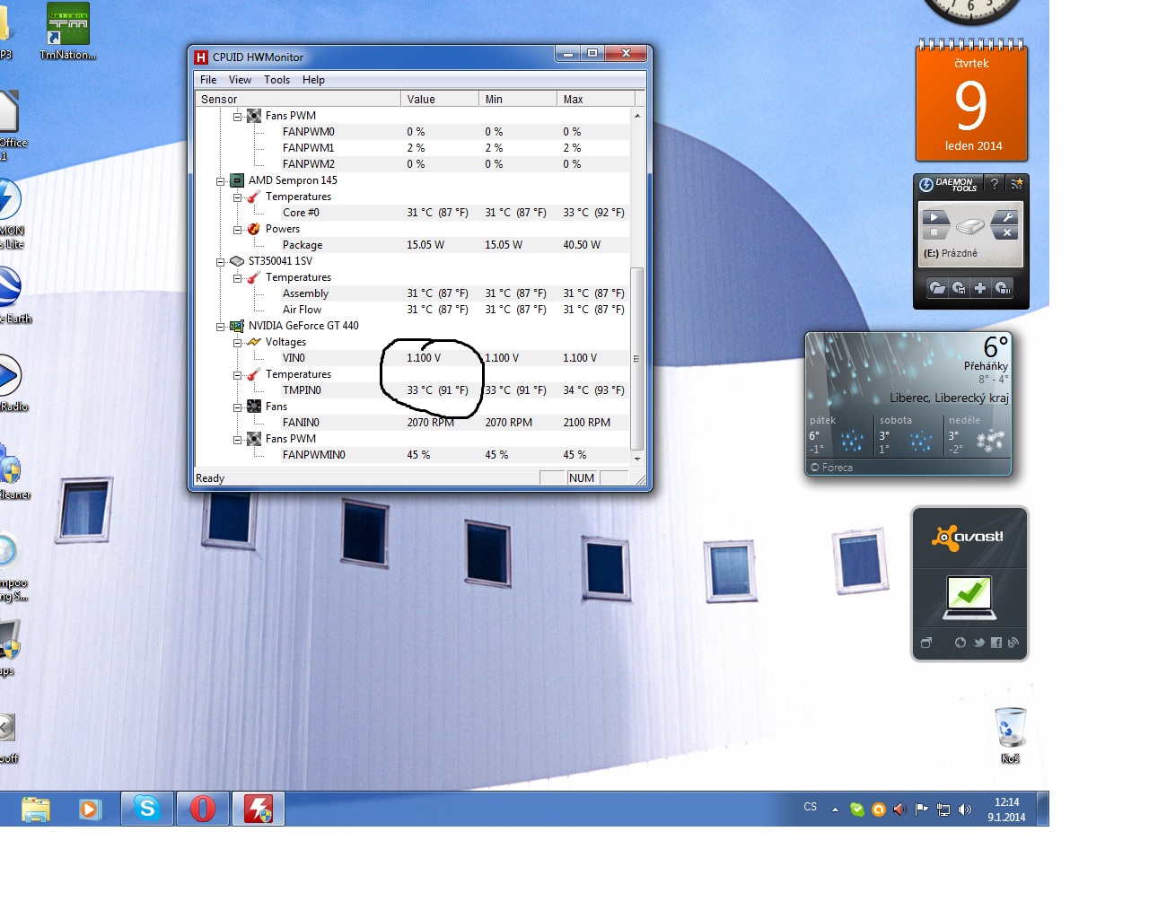The height and width of the screenshot is (919, 1149).
Task: Click the NVIDIA GeForce GT 440 card icon
Action: (237, 326)
